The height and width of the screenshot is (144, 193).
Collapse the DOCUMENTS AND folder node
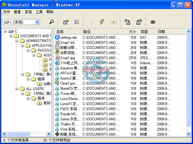coord(11,36)
